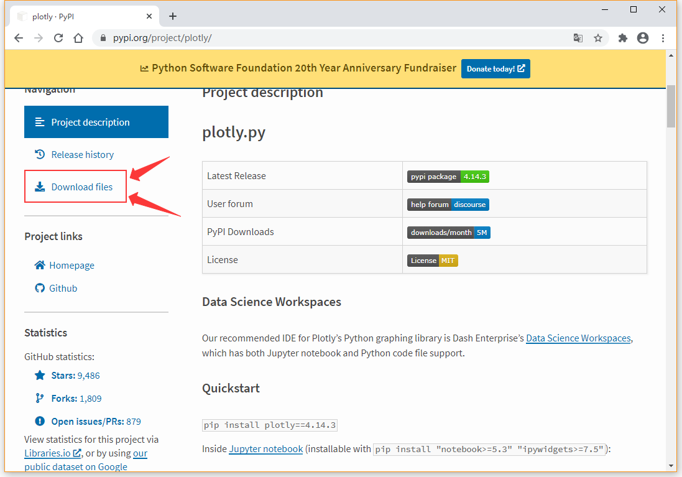Open a new browser tab
The height and width of the screenshot is (477, 682).
click(x=173, y=16)
